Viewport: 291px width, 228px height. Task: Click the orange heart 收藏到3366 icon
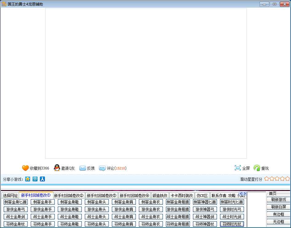pos(25,168)
